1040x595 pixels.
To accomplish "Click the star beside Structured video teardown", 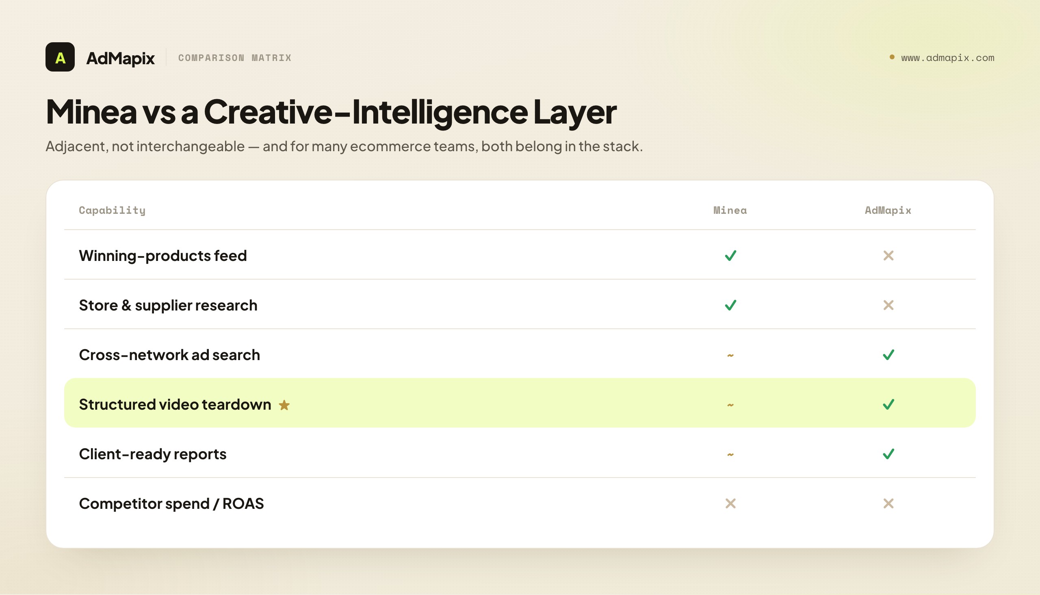I will (284, 405).
